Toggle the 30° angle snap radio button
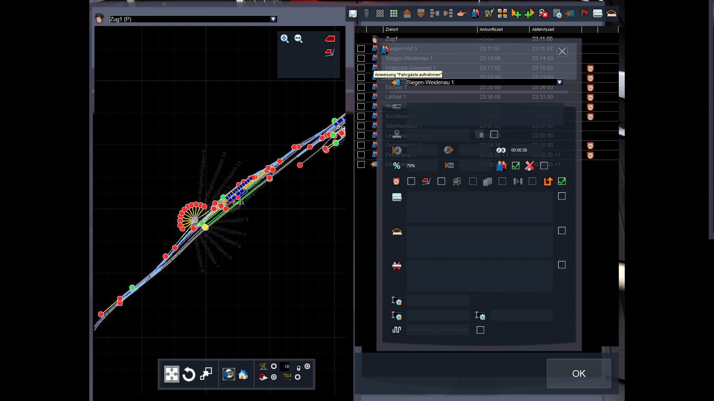This screenshot has height=401, width=714. (x=274, y=366)
